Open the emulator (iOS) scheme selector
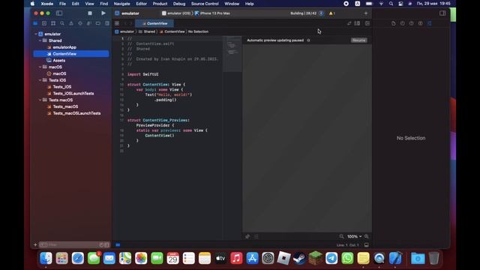 [176, 13]
